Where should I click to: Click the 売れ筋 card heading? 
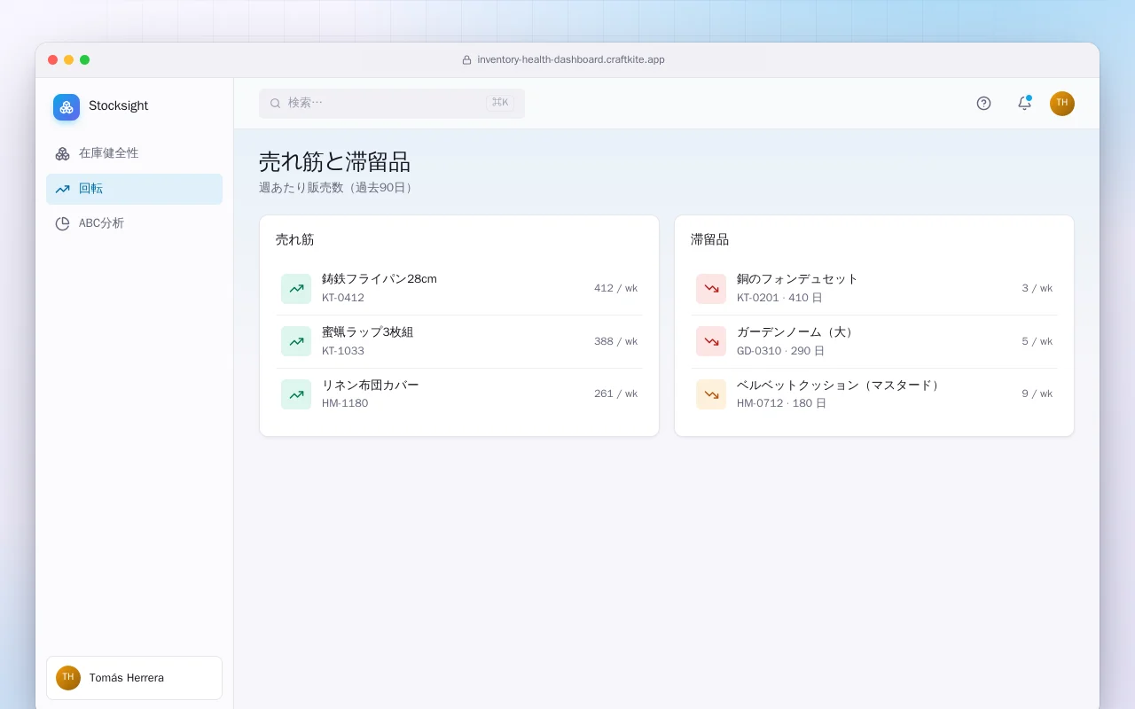click(x=295, y=240)
